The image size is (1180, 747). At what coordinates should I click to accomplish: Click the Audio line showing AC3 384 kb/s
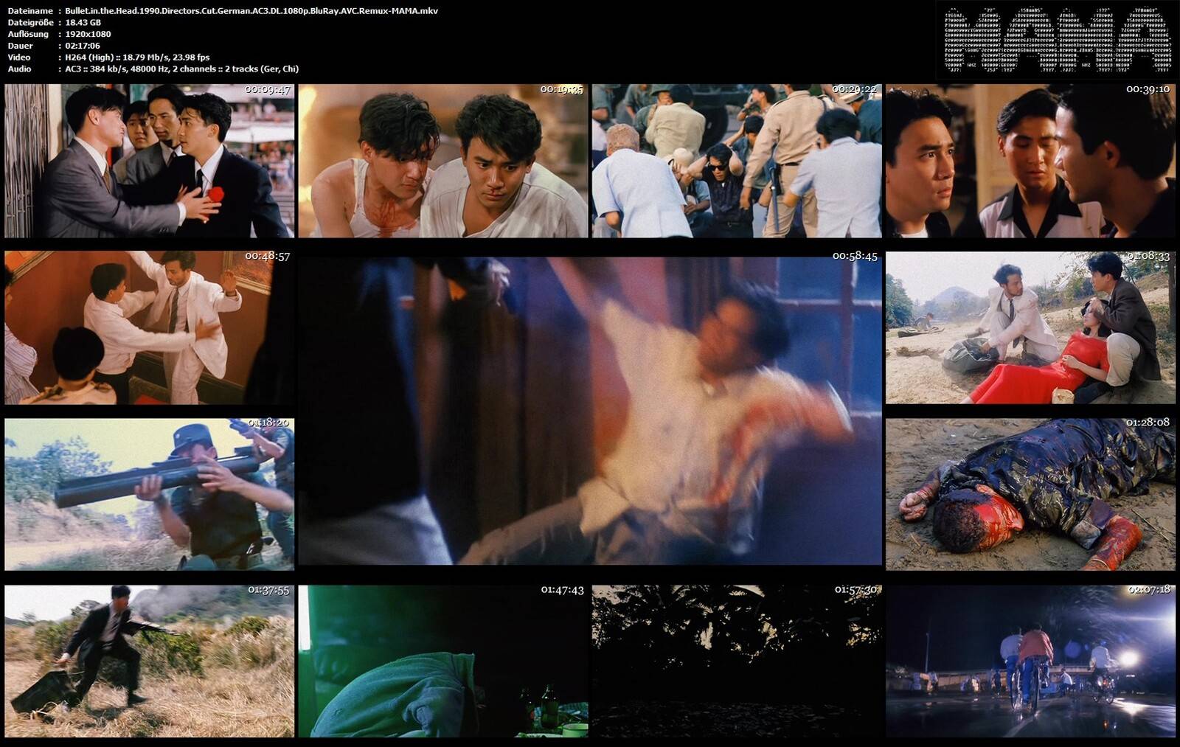(x=181, y=69)
